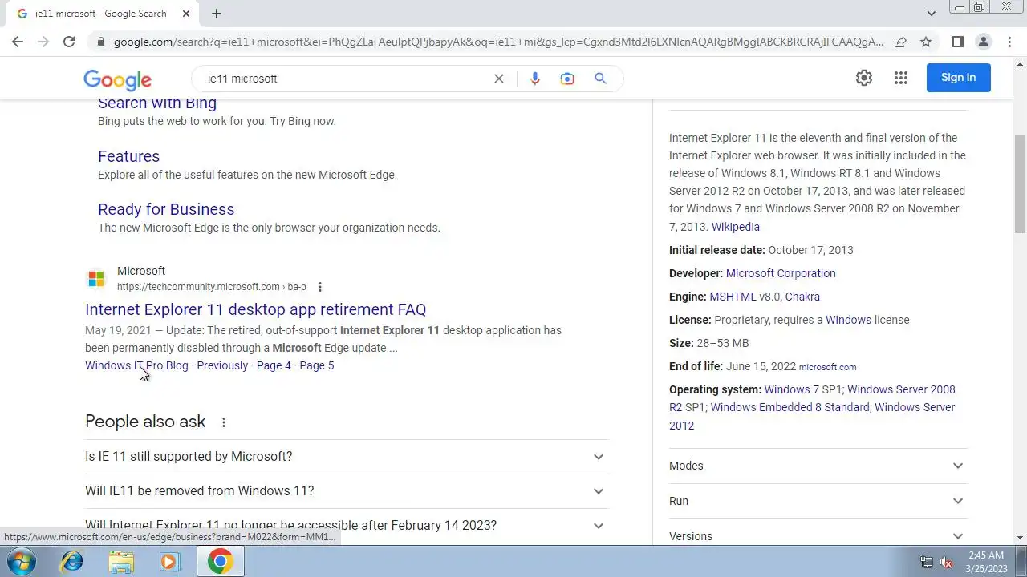Open the MSHTML engine link

733,297
